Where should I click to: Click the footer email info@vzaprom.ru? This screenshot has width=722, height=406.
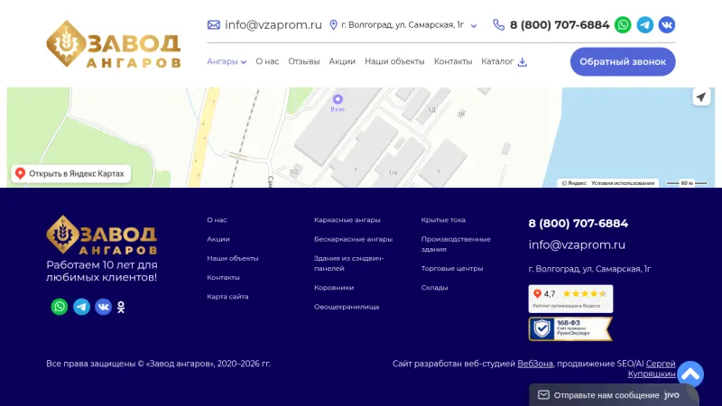(x=577, y=245)
